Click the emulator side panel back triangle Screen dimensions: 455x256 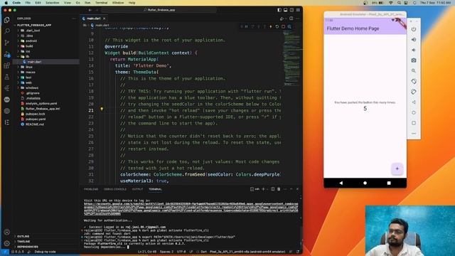click(x=414, y=102)
